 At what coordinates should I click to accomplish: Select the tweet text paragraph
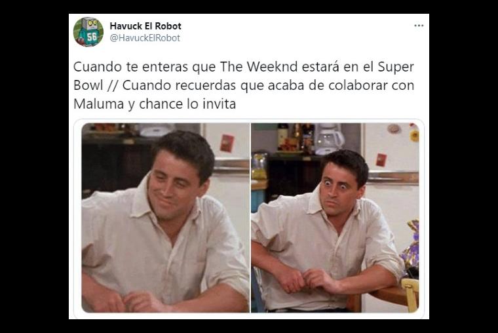(x=244, y=85)
